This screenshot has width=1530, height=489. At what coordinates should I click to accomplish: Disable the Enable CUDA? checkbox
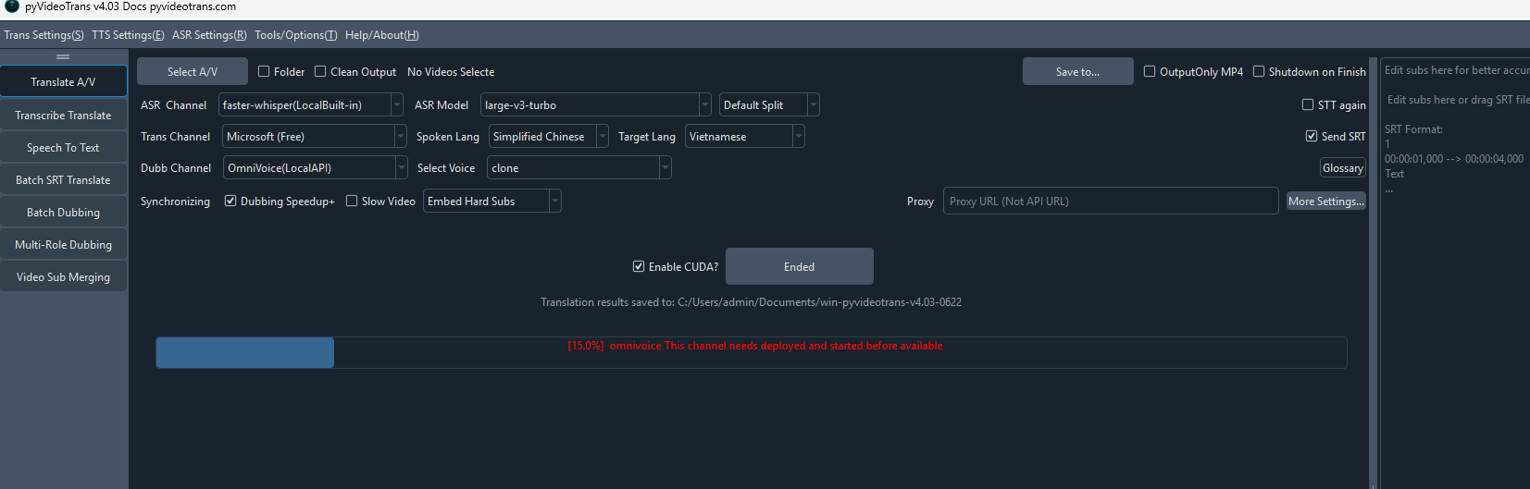coord(639,267)
